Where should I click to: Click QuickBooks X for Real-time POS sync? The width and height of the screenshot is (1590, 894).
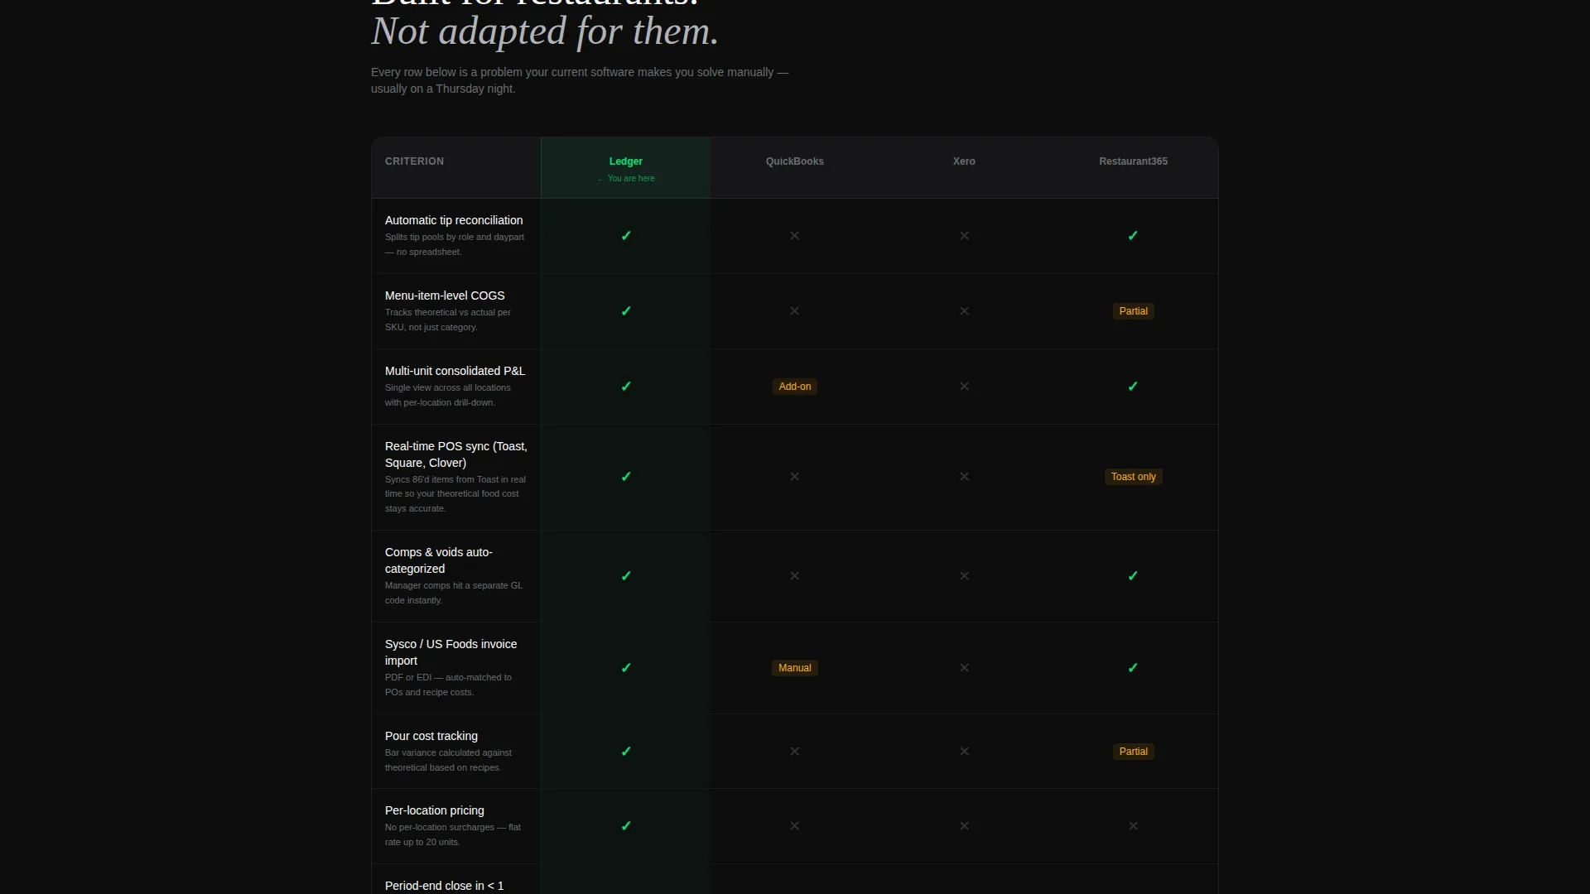point(795,477)
